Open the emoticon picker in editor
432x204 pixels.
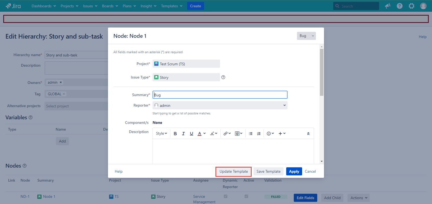[x=270, y=134]
